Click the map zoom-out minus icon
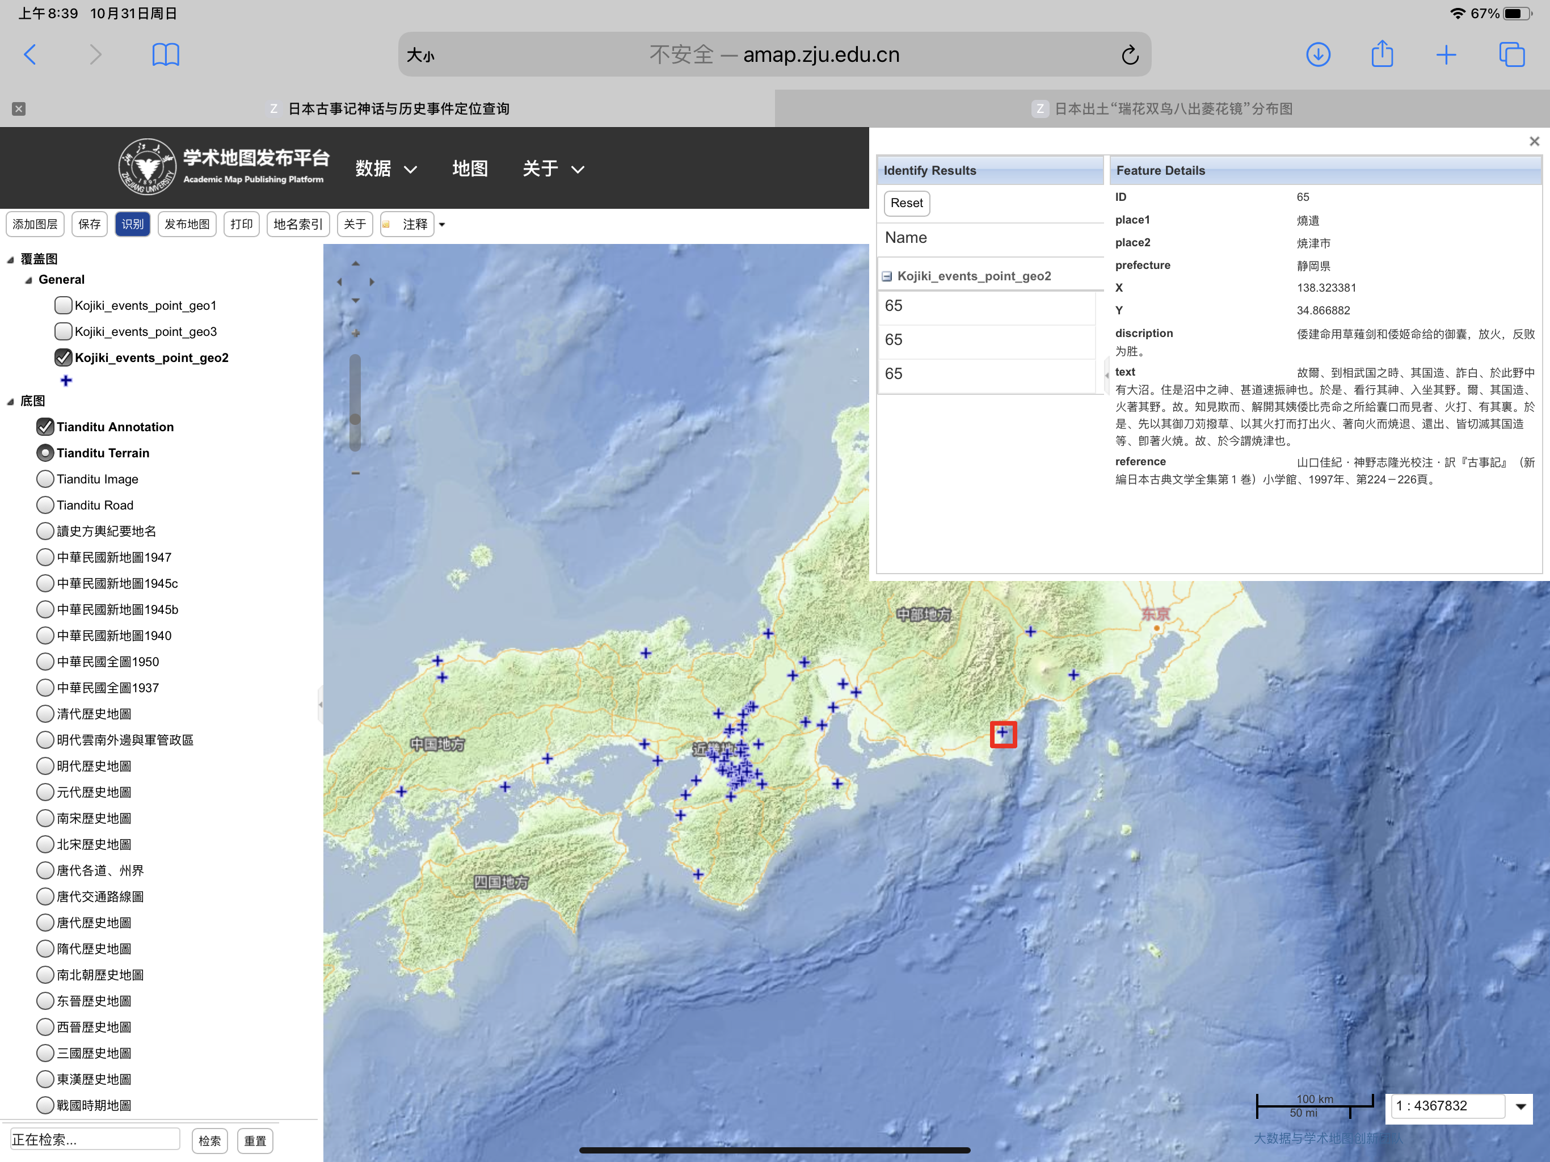Viewport: 1550px width, 1162px height. point(355,473)
